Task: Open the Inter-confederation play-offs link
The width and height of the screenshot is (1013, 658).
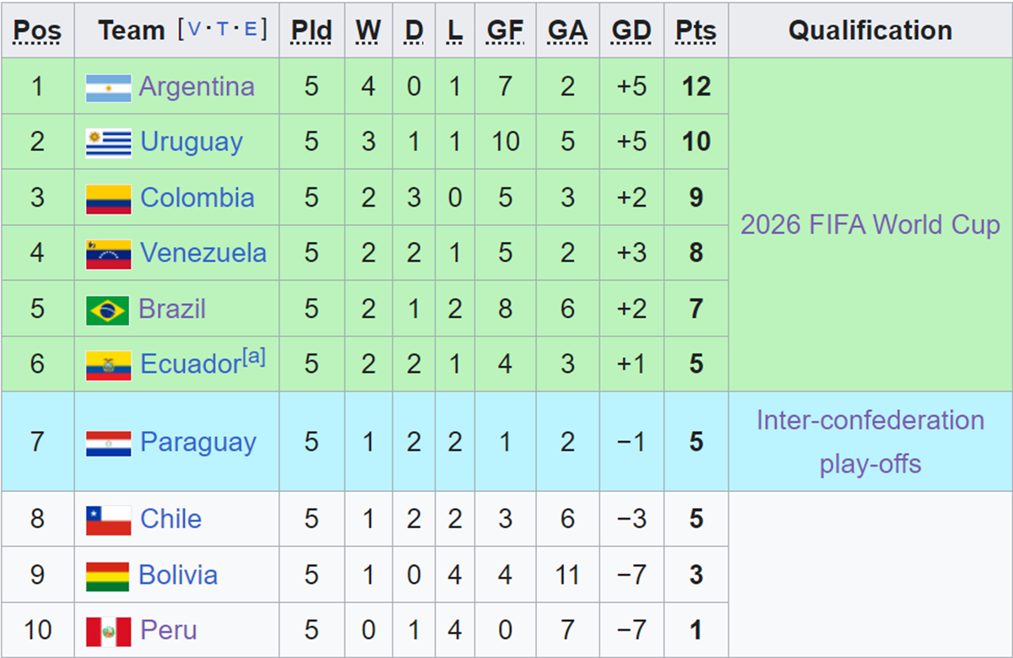Action: pyautogui.click(x=870, y=442)
